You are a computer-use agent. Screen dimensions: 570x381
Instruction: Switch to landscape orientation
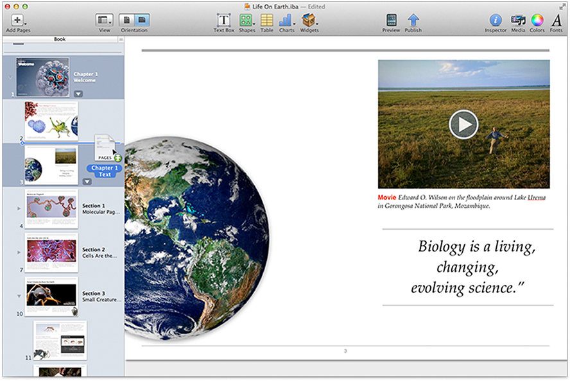[141, 20]
